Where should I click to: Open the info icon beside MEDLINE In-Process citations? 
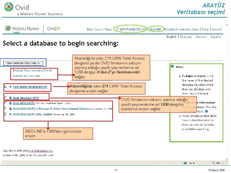[10, 109]
